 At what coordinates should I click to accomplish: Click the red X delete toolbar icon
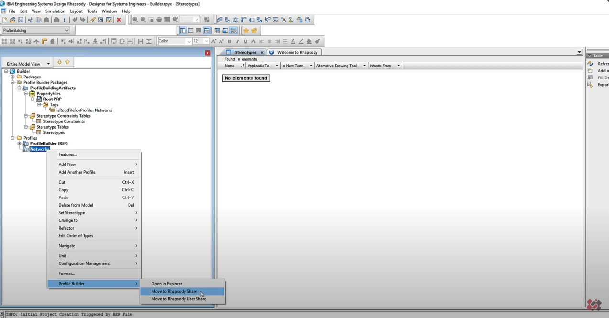click(x=119, y=20)
